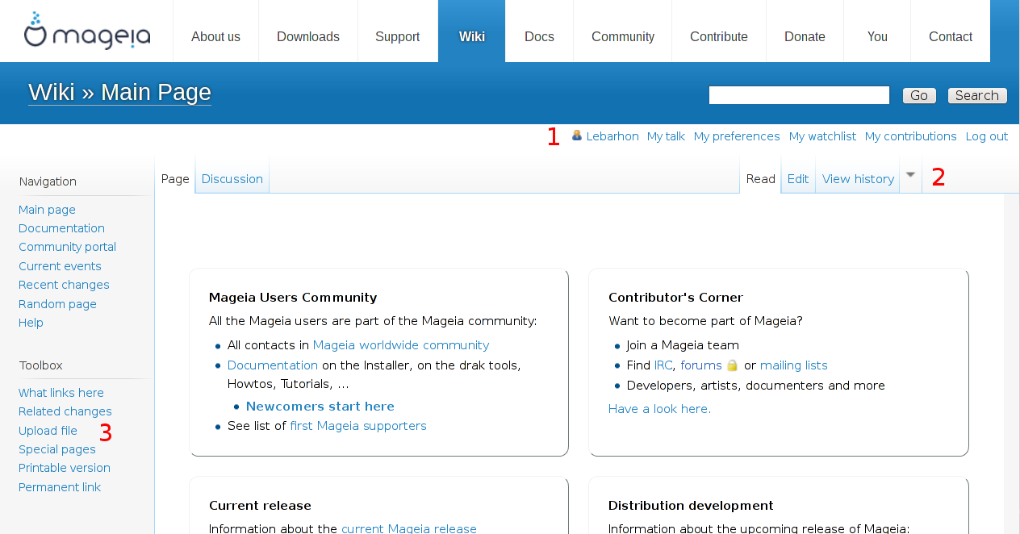Switch to the Discussion tab
The width and height of the screenshot is (1020, 534).
pos(232,179)
